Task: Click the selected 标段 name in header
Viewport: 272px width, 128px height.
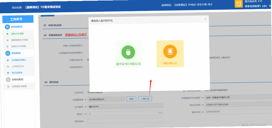Action: [193, 5]
